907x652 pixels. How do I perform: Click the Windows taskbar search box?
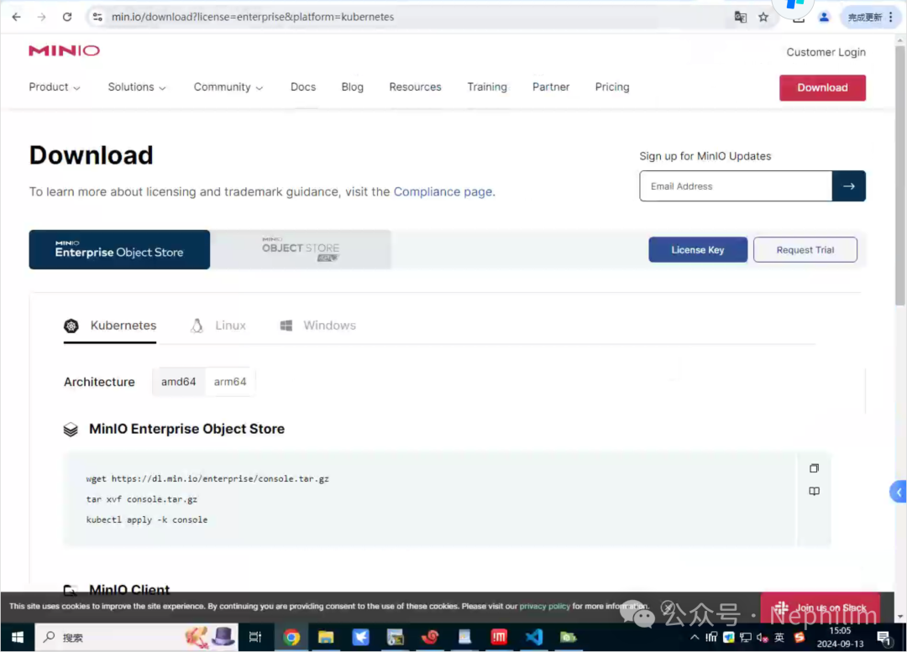pos(136,637)
